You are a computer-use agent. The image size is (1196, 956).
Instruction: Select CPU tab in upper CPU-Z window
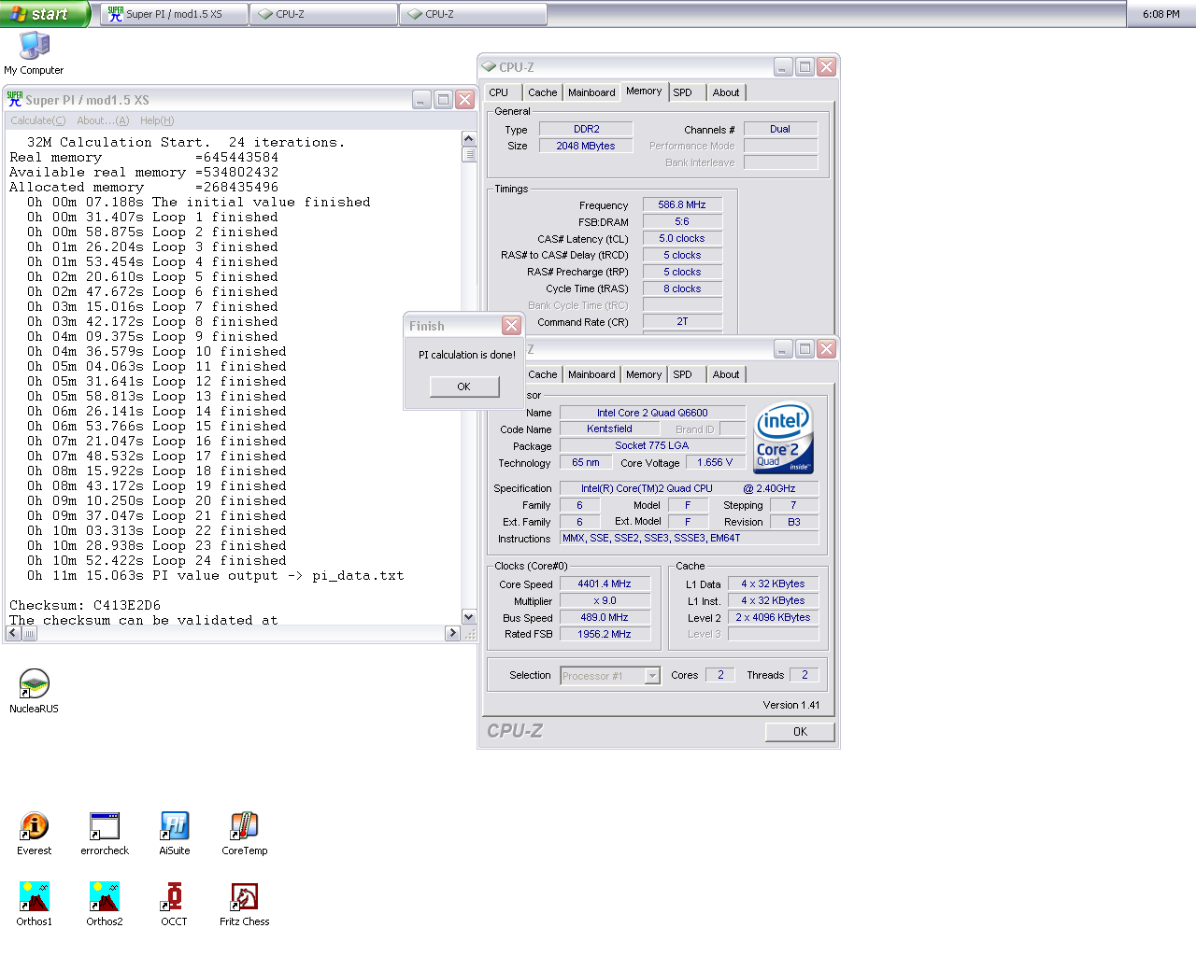499,92
